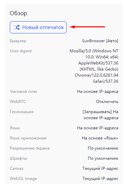Click the Canvas label
This screenshot has width=123, height=184.
17,168
